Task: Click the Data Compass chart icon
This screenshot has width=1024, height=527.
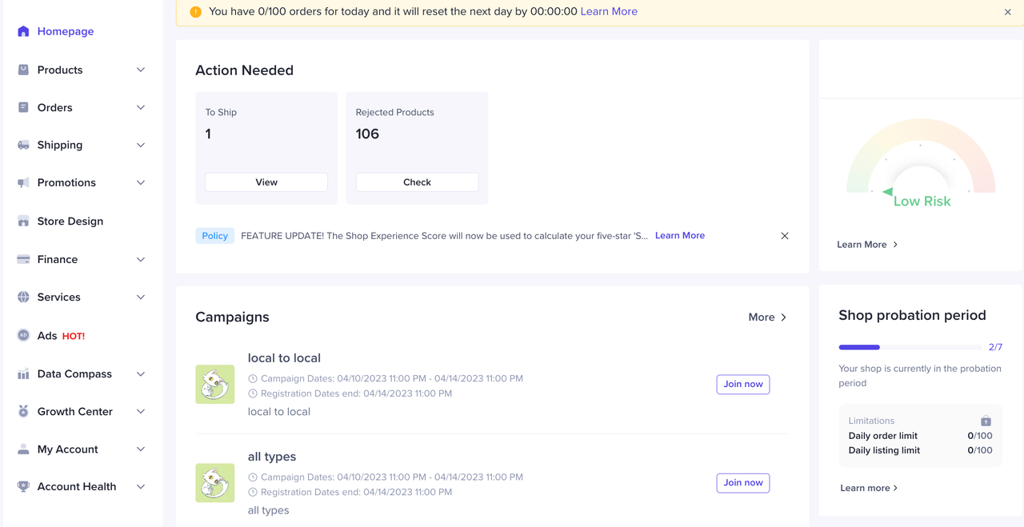Action: 23,373
